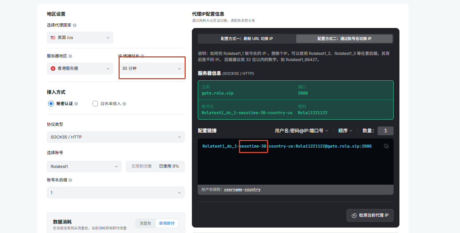Click password value Rola11221122
Screen dimensions: 460x233
[x=313, y=113]
